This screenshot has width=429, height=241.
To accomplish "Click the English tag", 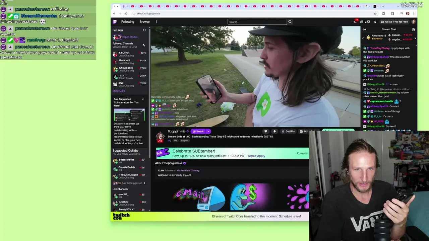I will pos(185,141).
